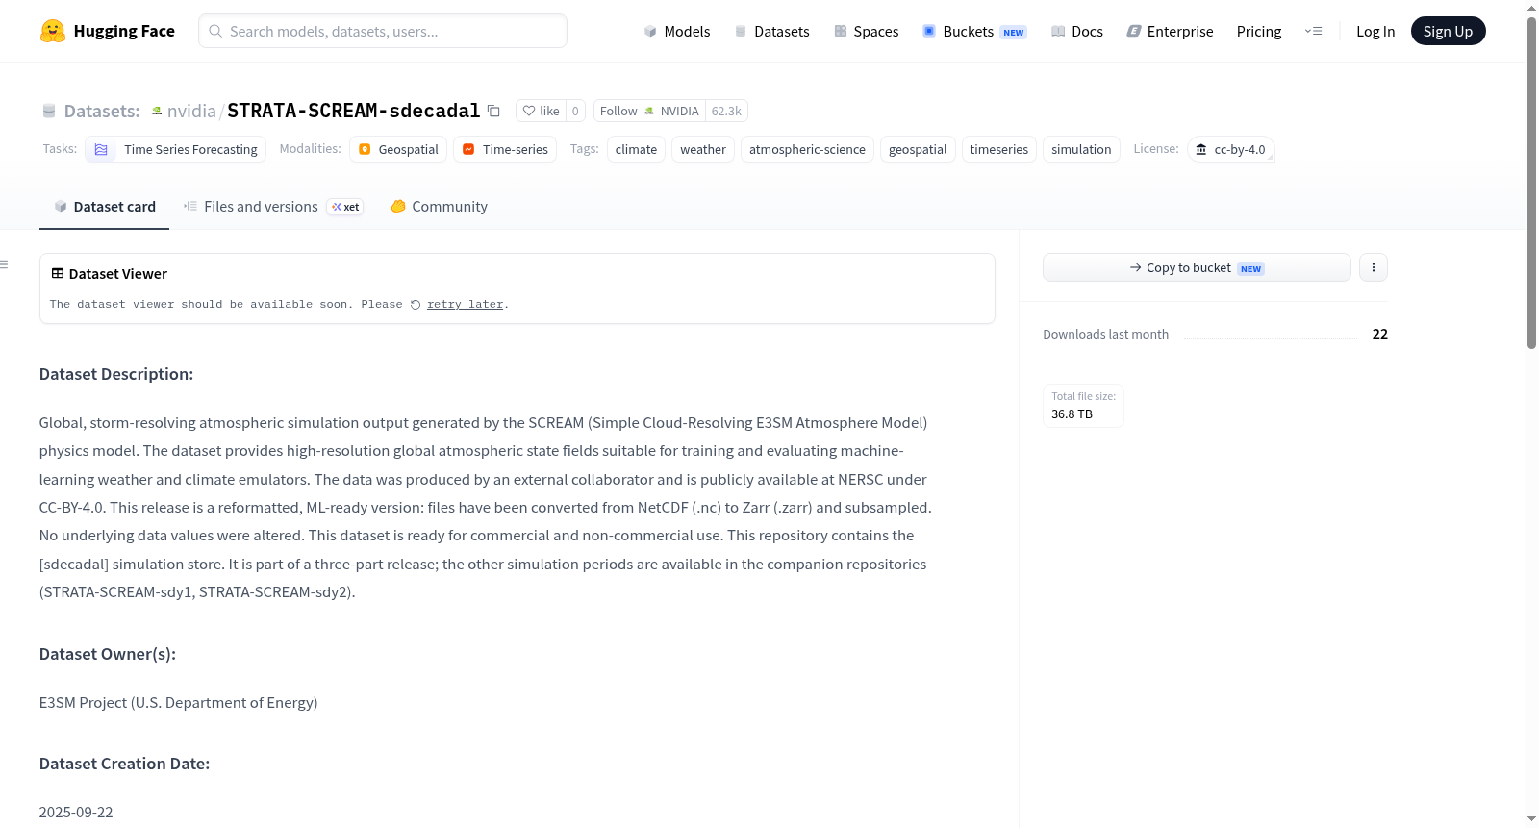Click the STRATA-SCREAM-sdecadal dataset title

353,111
